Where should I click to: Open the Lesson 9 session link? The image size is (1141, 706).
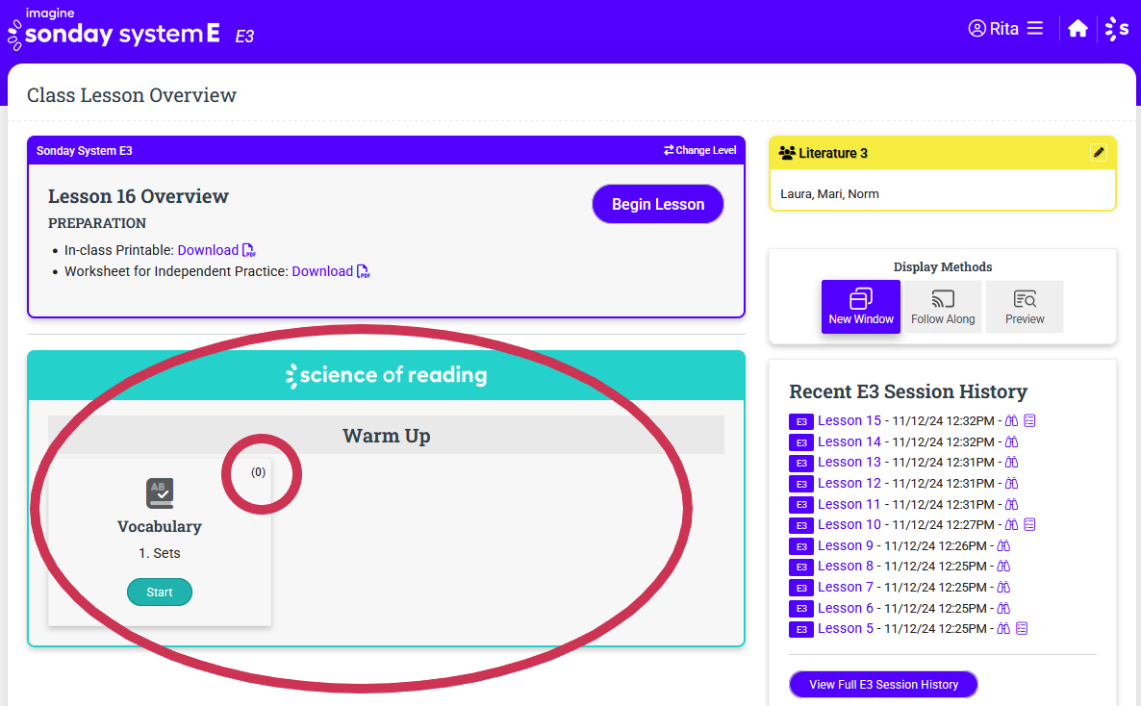click(845, 546)
